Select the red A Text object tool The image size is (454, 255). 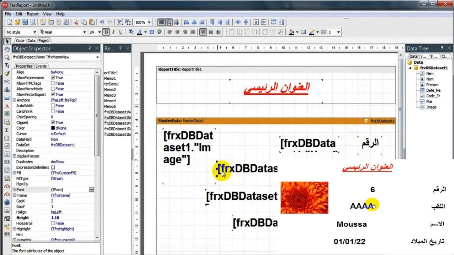pyautogui.click(x=7, y=106)
